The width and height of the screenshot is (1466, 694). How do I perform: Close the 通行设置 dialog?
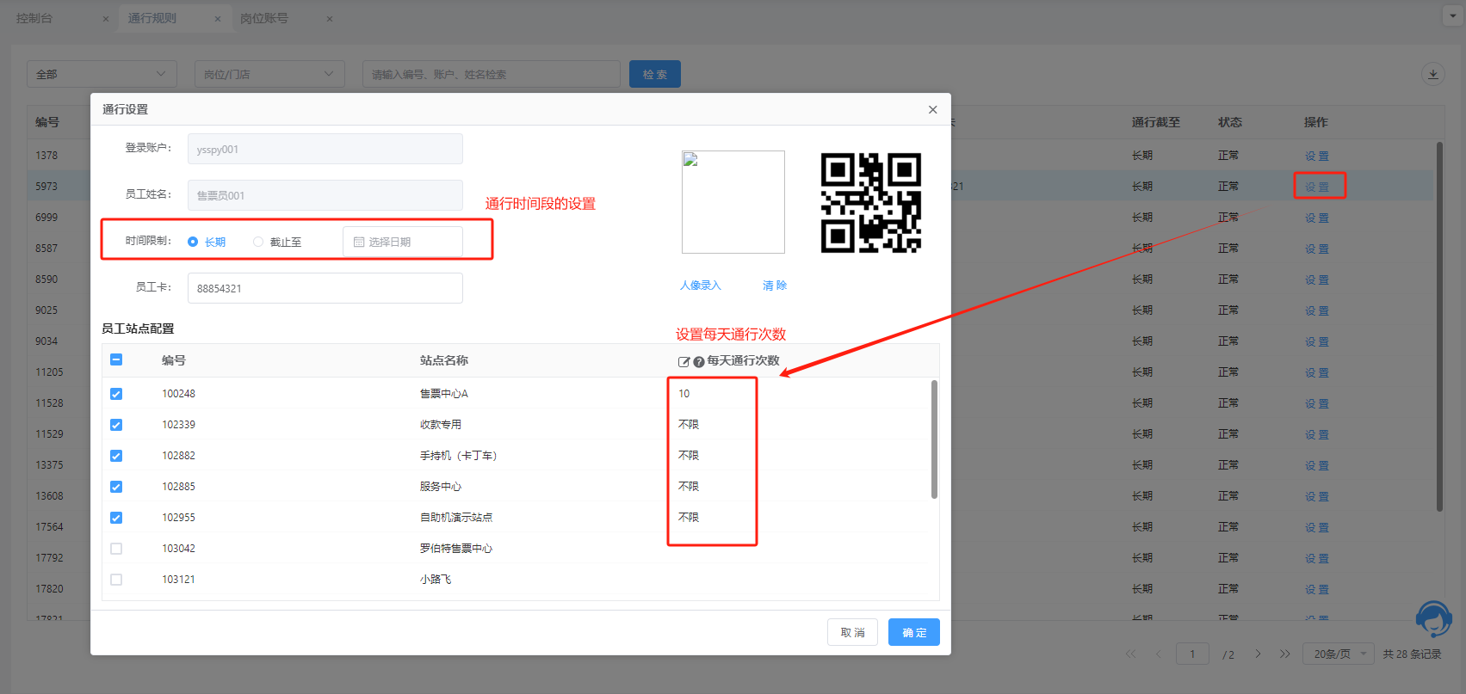click(x=932, y=109)
